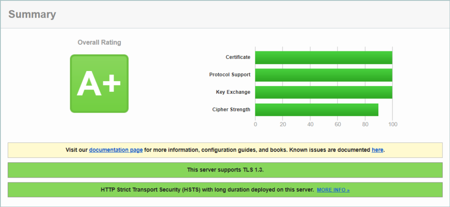Click the Key Exchange score bar
The height and width of the screenshot is (207, 450).
pos(323,92)
